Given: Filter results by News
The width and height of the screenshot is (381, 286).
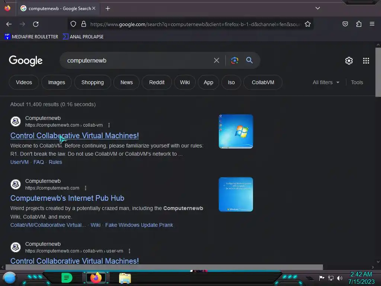Looking at the screenshot, I should pyautogui.click(x=127, y=82).
